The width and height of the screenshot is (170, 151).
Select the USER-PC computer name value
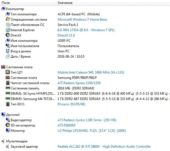click(64, 41)
